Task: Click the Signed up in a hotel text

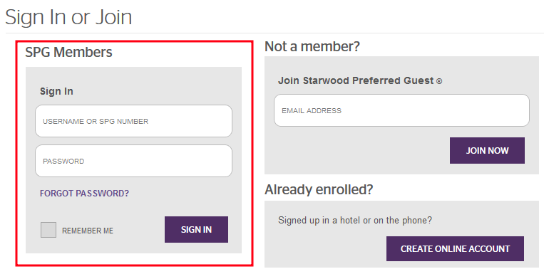Action: (355, 221)
